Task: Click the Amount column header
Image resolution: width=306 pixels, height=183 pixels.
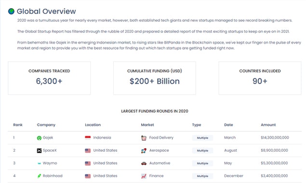Action: coord(268,125)
